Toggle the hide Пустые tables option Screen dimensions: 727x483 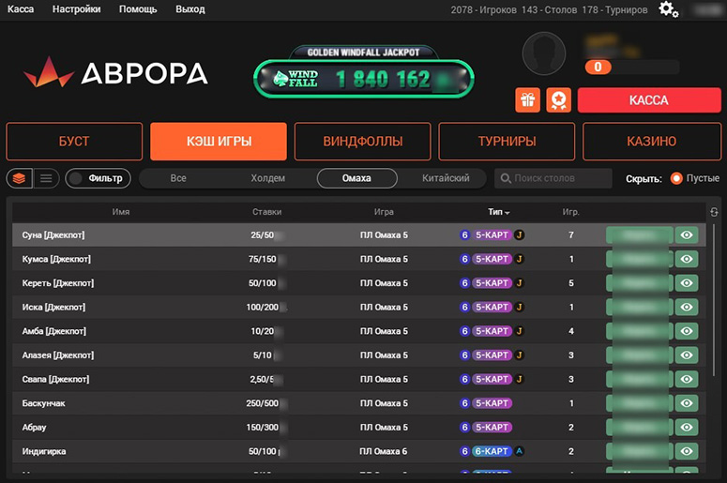[x=676, y=178]
